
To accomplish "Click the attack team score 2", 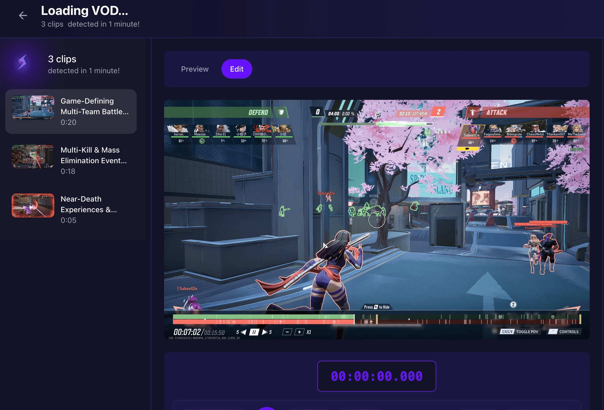I will tap(439, 112).
